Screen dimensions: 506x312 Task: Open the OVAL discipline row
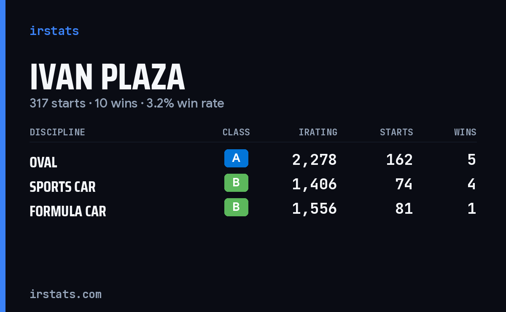tap(253, 160)
